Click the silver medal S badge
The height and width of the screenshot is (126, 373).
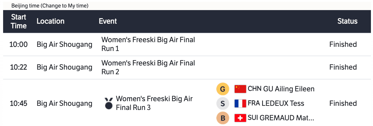tap(223, 103)
